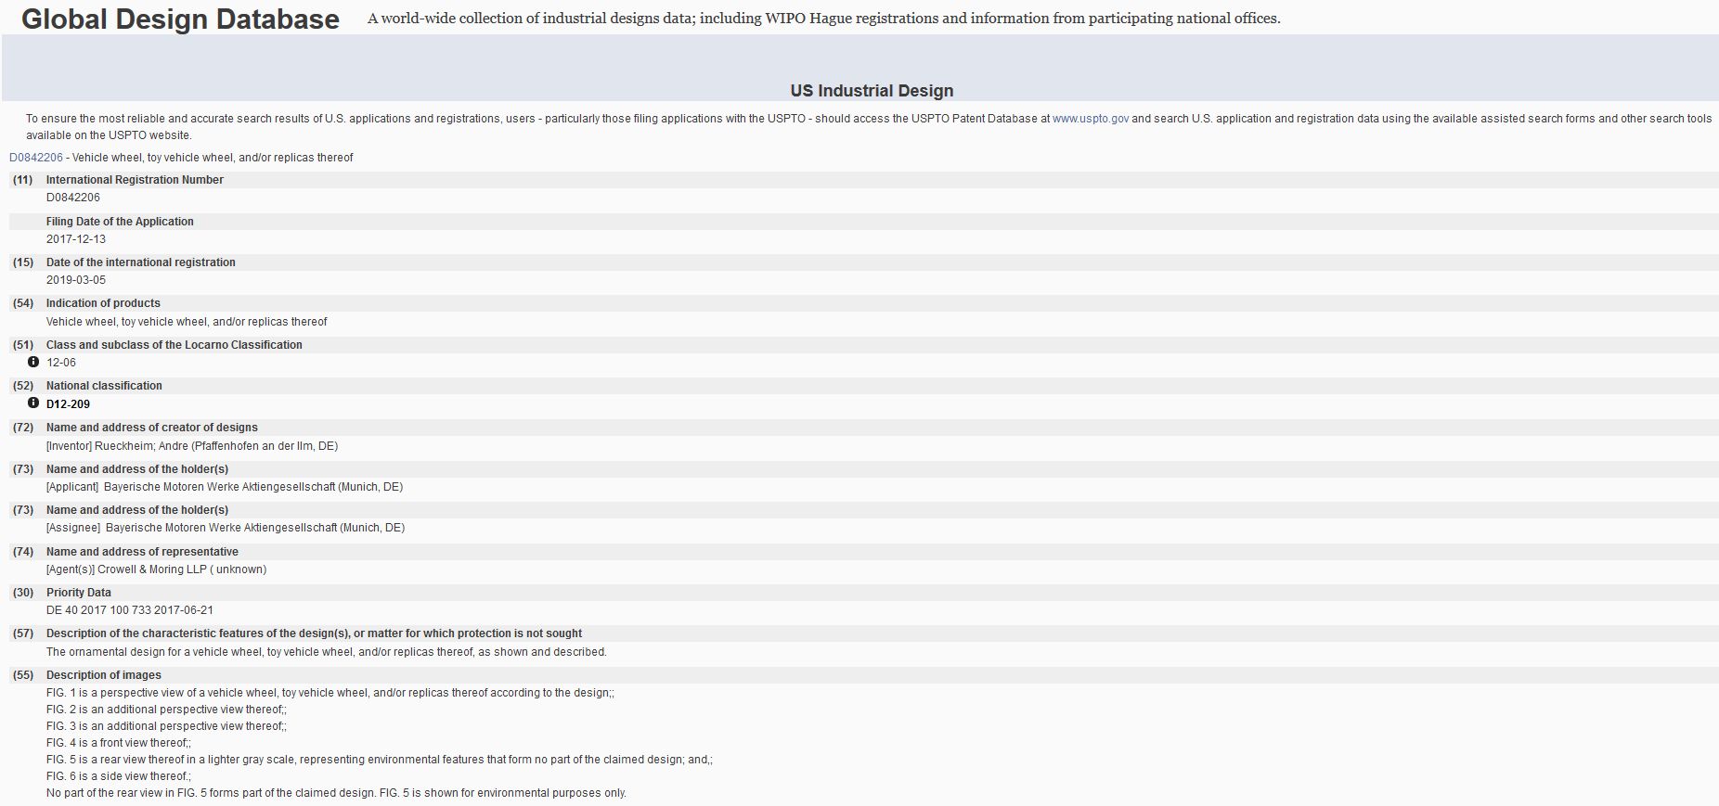This screenshot has height=806, width=1719.
Task: Open the D0842206 design number link
Action: pyautogui.click(x=36, y=158)
